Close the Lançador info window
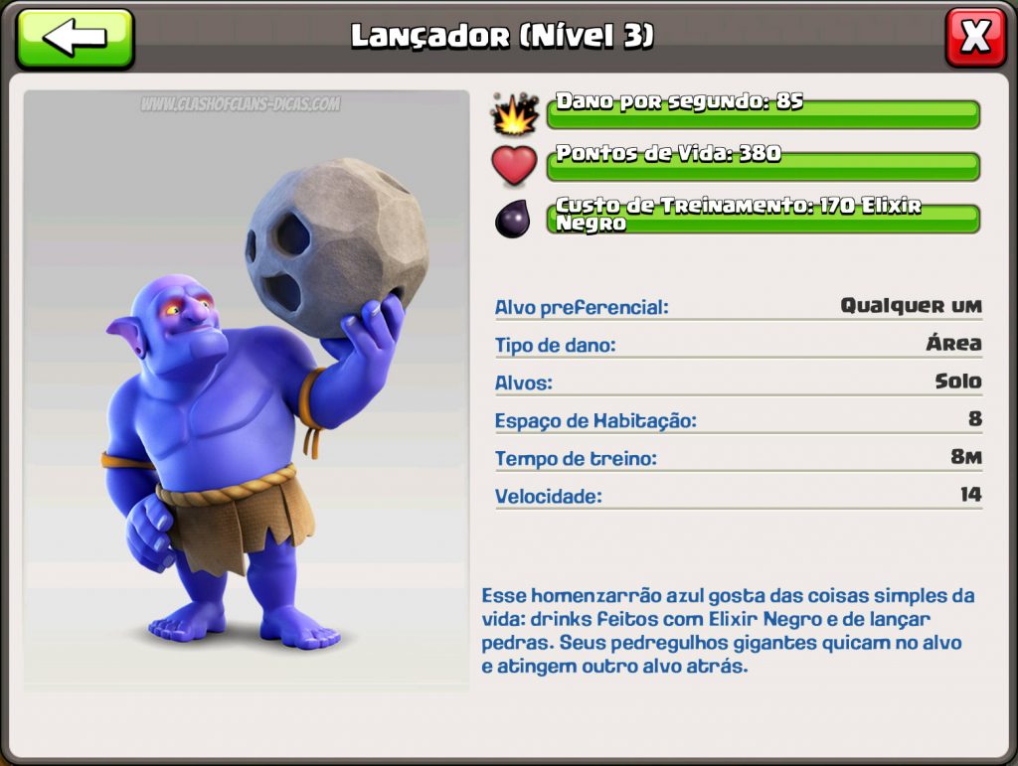The width and height of the screenshot is (1018, 766). 975,37
